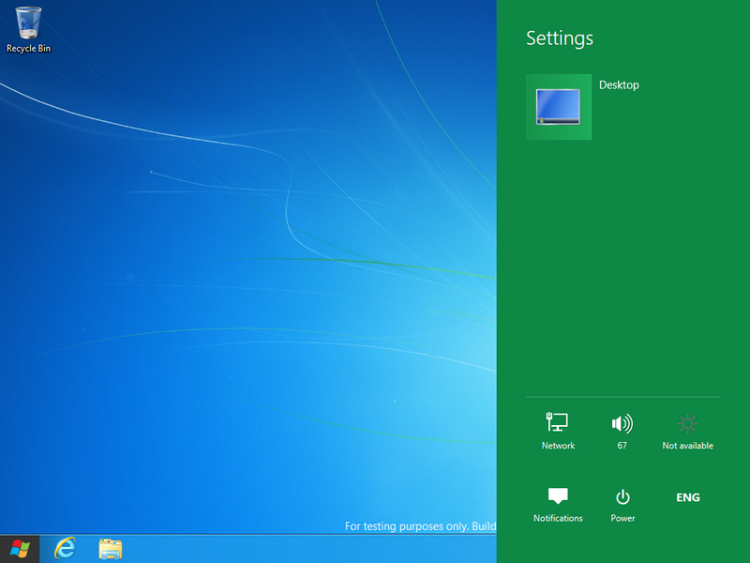Viewport: 750px width, 563px height.
Task: Click the Network text label
Action: [558, 446]
